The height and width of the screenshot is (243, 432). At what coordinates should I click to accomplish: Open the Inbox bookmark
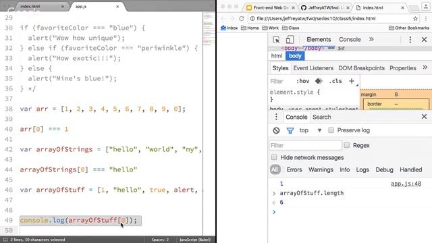[x=230, y=28]
